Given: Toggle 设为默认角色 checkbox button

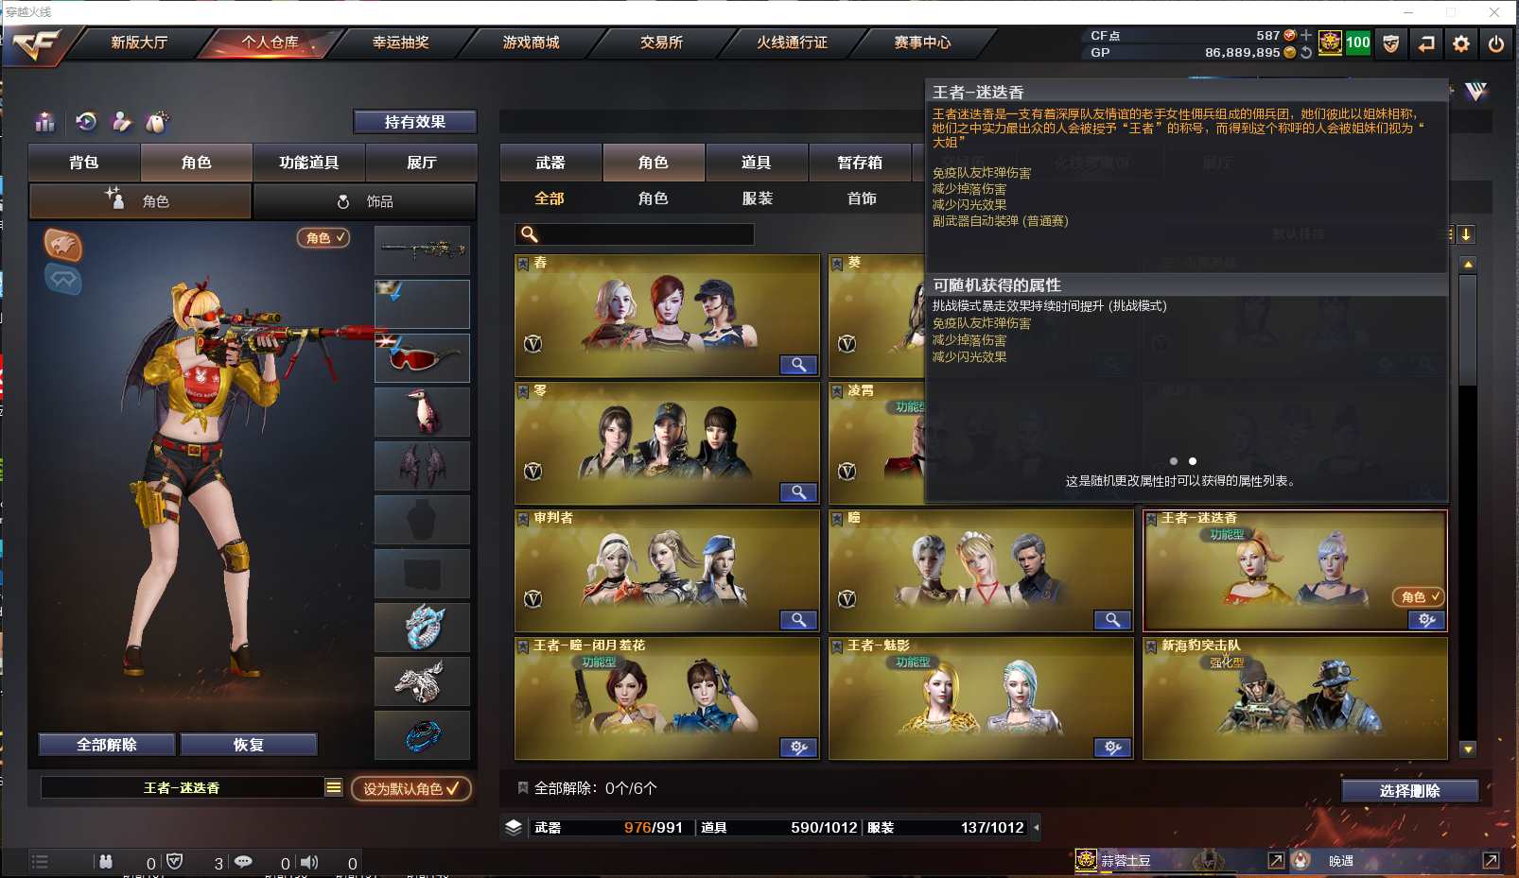Looking at the screenshot, I should tap(411, 788).
